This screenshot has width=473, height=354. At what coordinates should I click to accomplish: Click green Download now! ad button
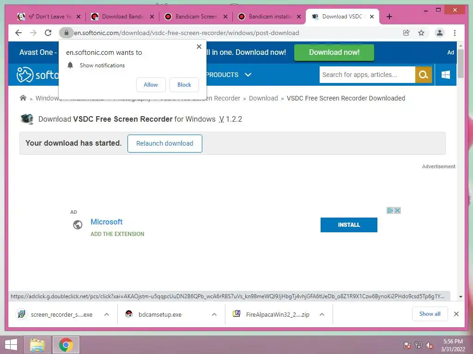click(334, 53)
